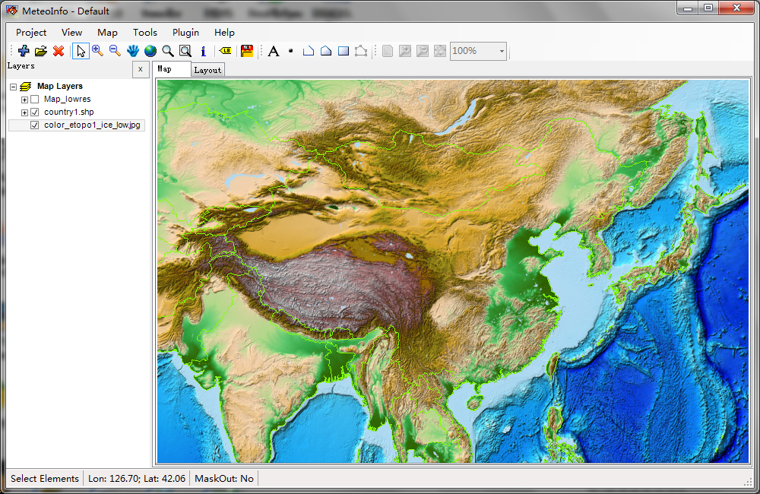Expand the Map_lowres layer node

pyautogui.click(x=24, y=100)
